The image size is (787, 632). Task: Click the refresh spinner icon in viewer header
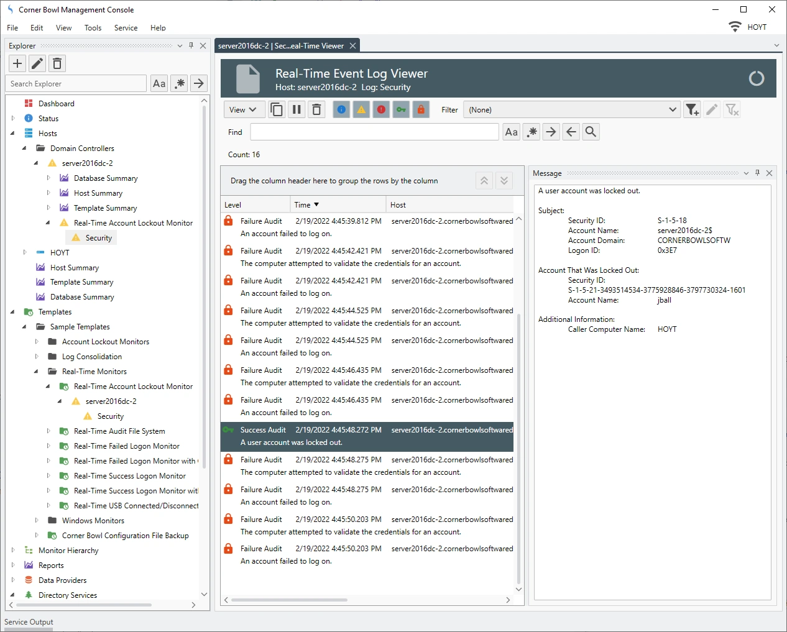756,78
